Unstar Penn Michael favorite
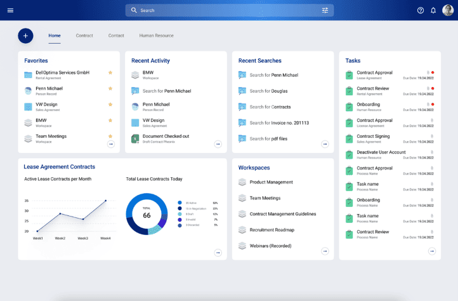458x301 pixels. click(x=110, y=88)
